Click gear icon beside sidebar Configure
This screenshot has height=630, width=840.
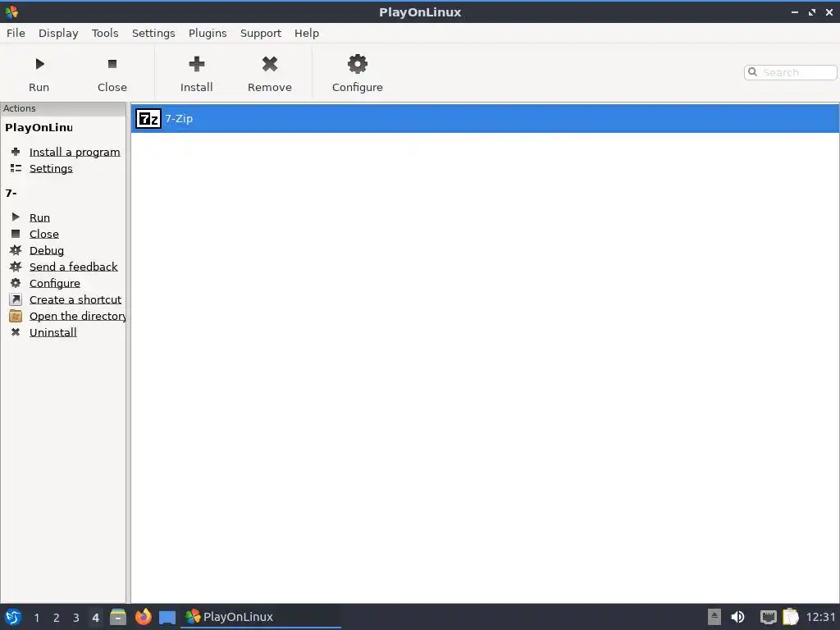(x=16, y=283)
